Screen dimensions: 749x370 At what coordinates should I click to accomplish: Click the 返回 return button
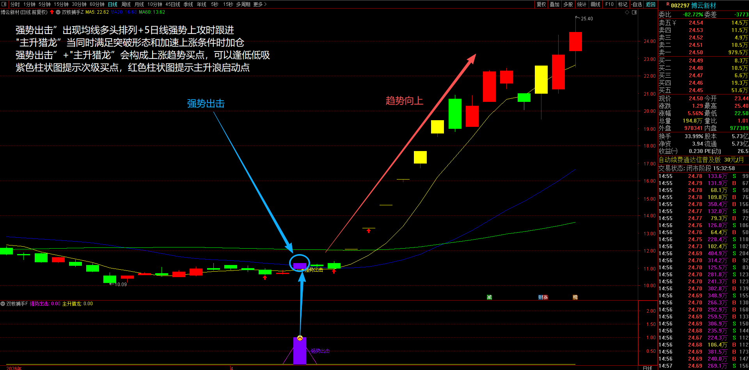point(651,4)
